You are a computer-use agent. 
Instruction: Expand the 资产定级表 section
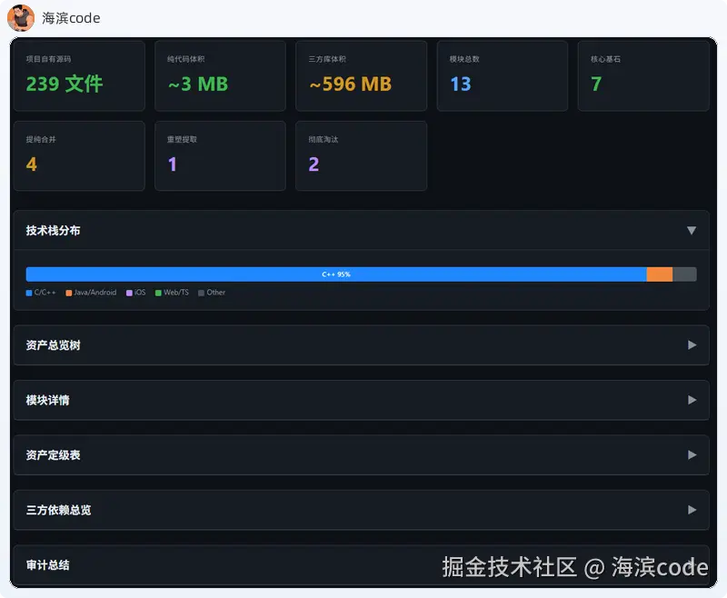pos(692,454)
